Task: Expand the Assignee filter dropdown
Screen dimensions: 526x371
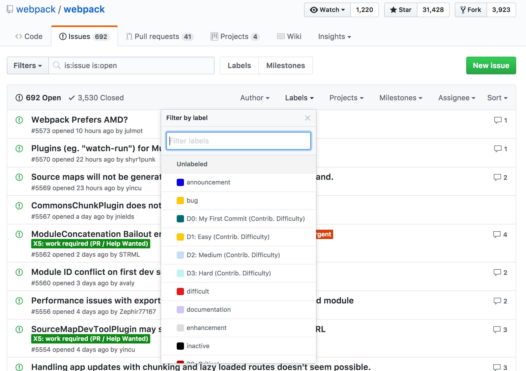Action: tap(457, 98)
